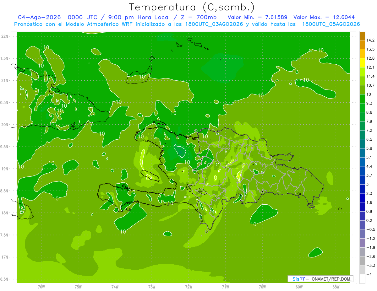Click the 19N latitude axis label

pyautogui.click(x=5, y=169)
